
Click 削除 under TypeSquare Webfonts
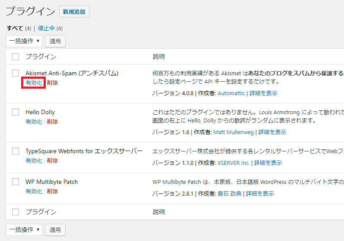52,161
